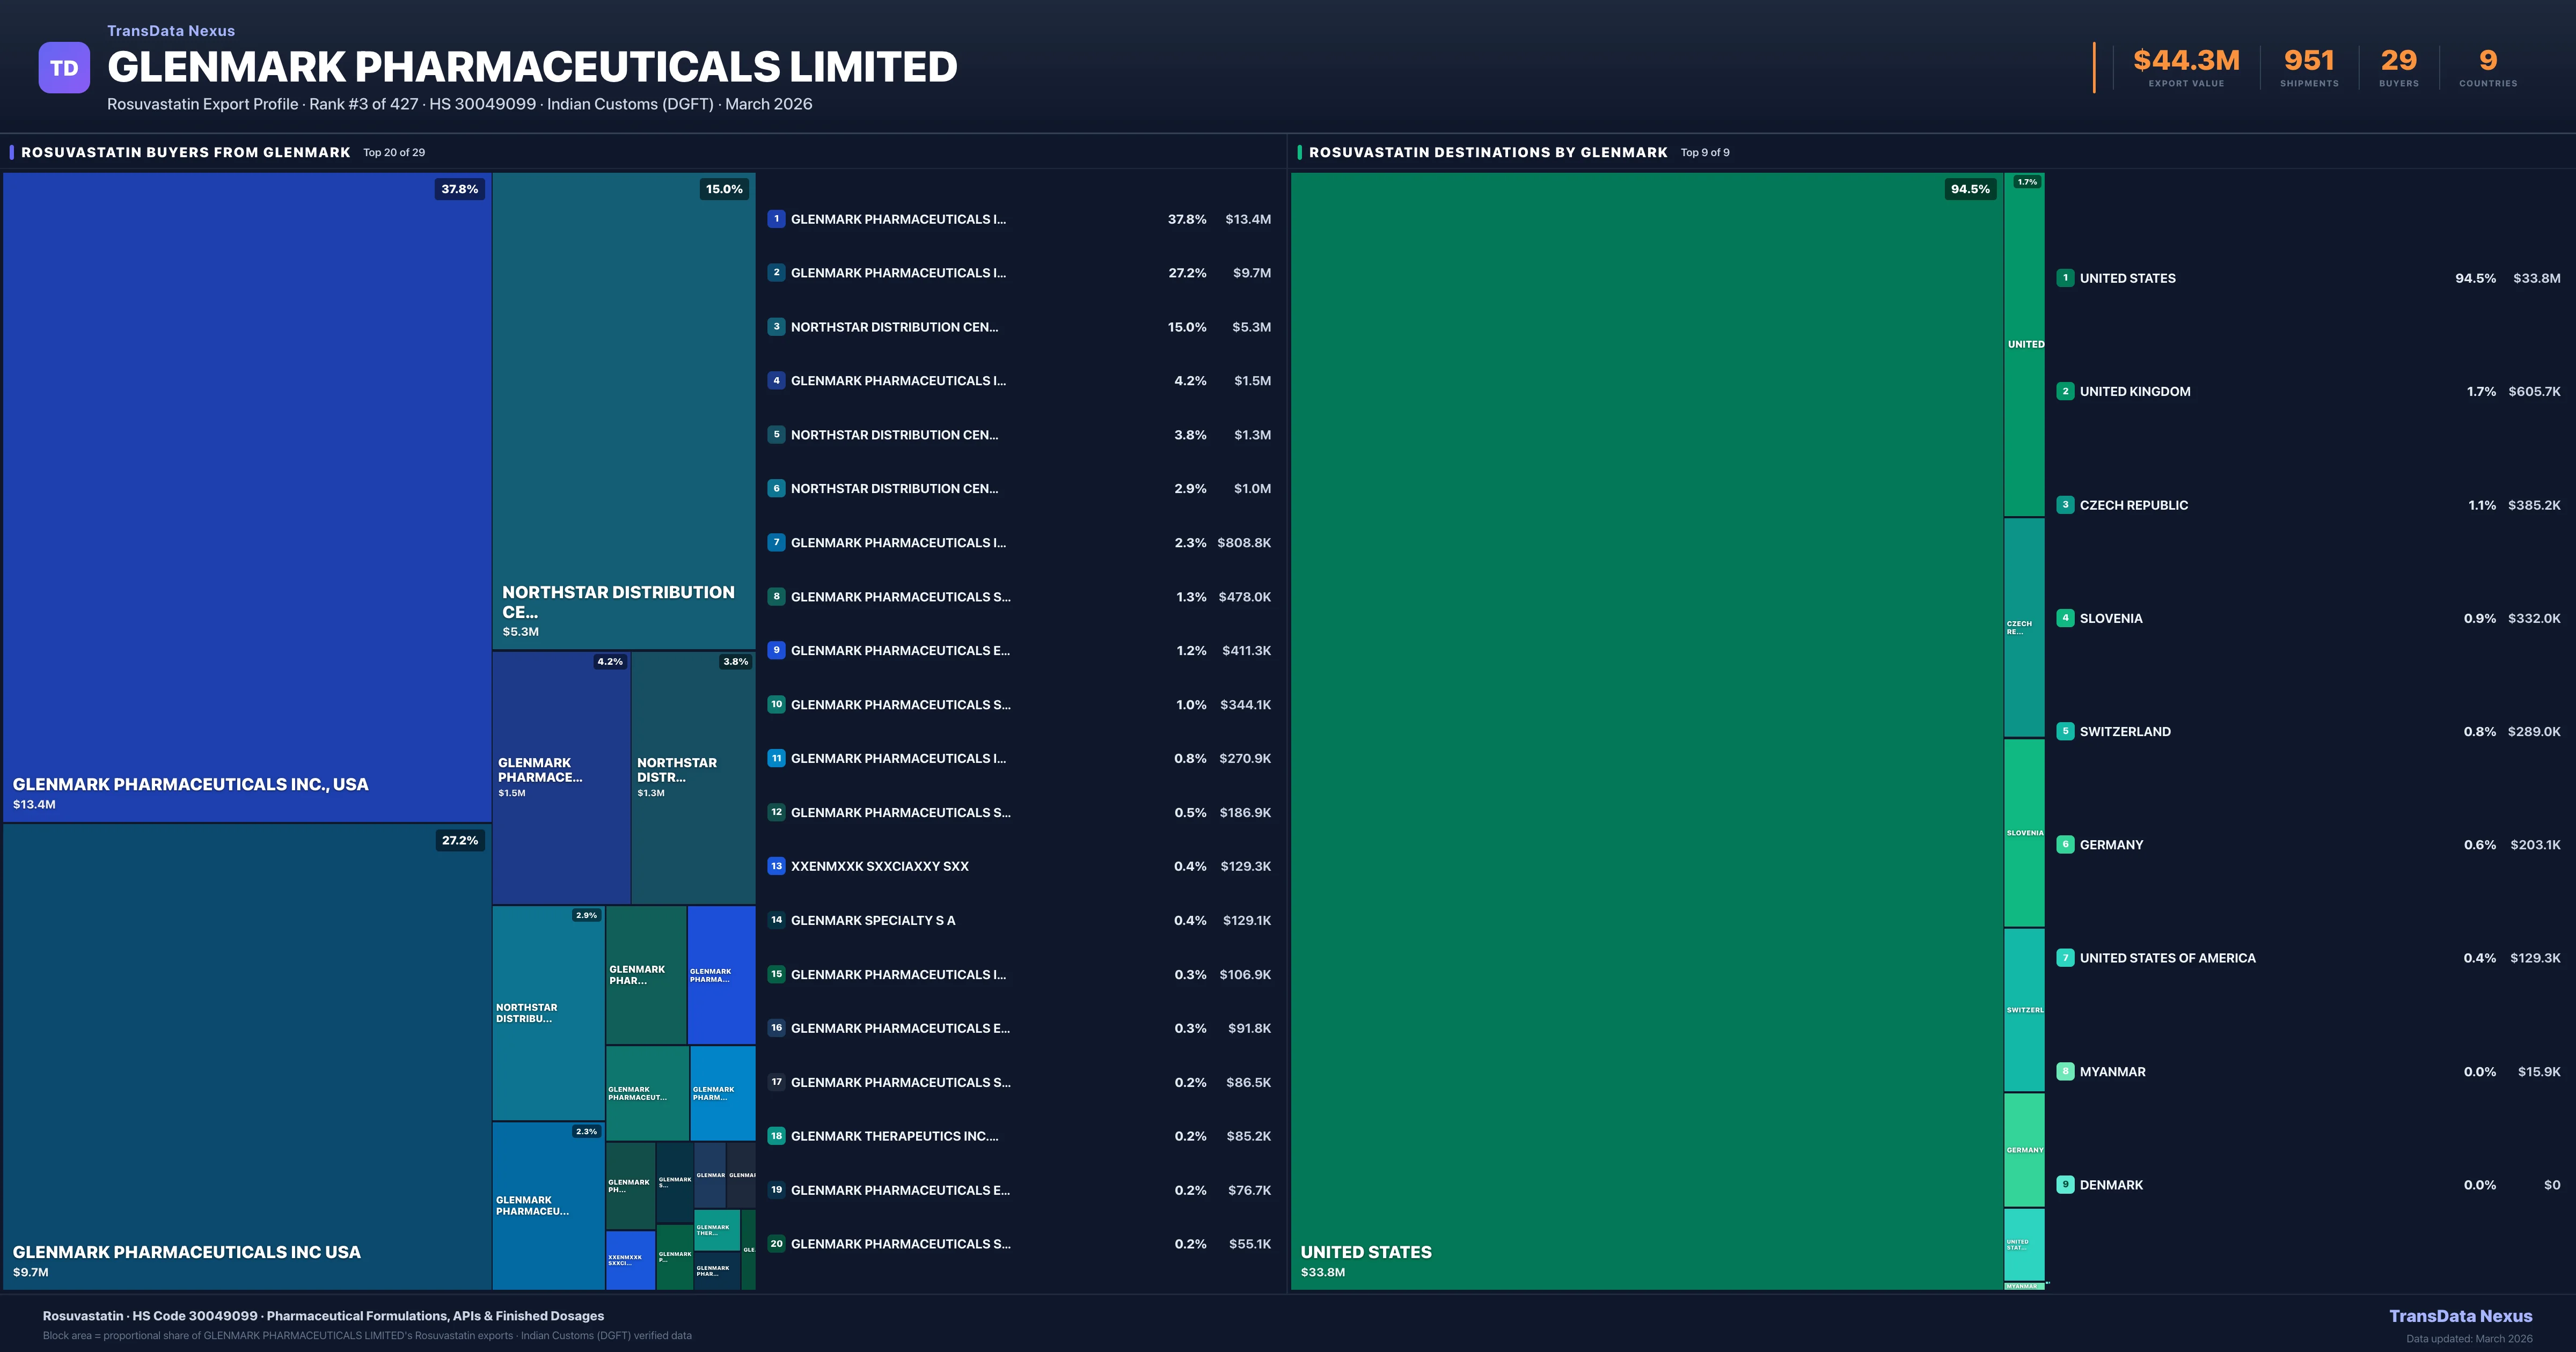The height and width of the screenshot is (1352, 2576).
Task: Select the rank 9 badge beside DENMARK
Action: [x=2066, y=1184]
